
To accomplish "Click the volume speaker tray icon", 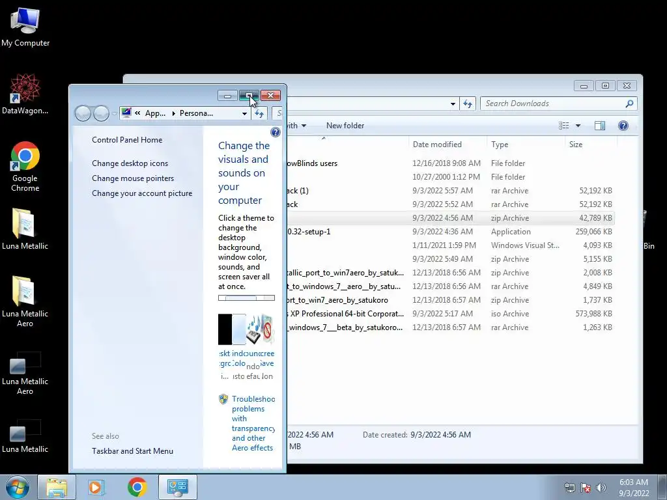I will tap(601, 488).
